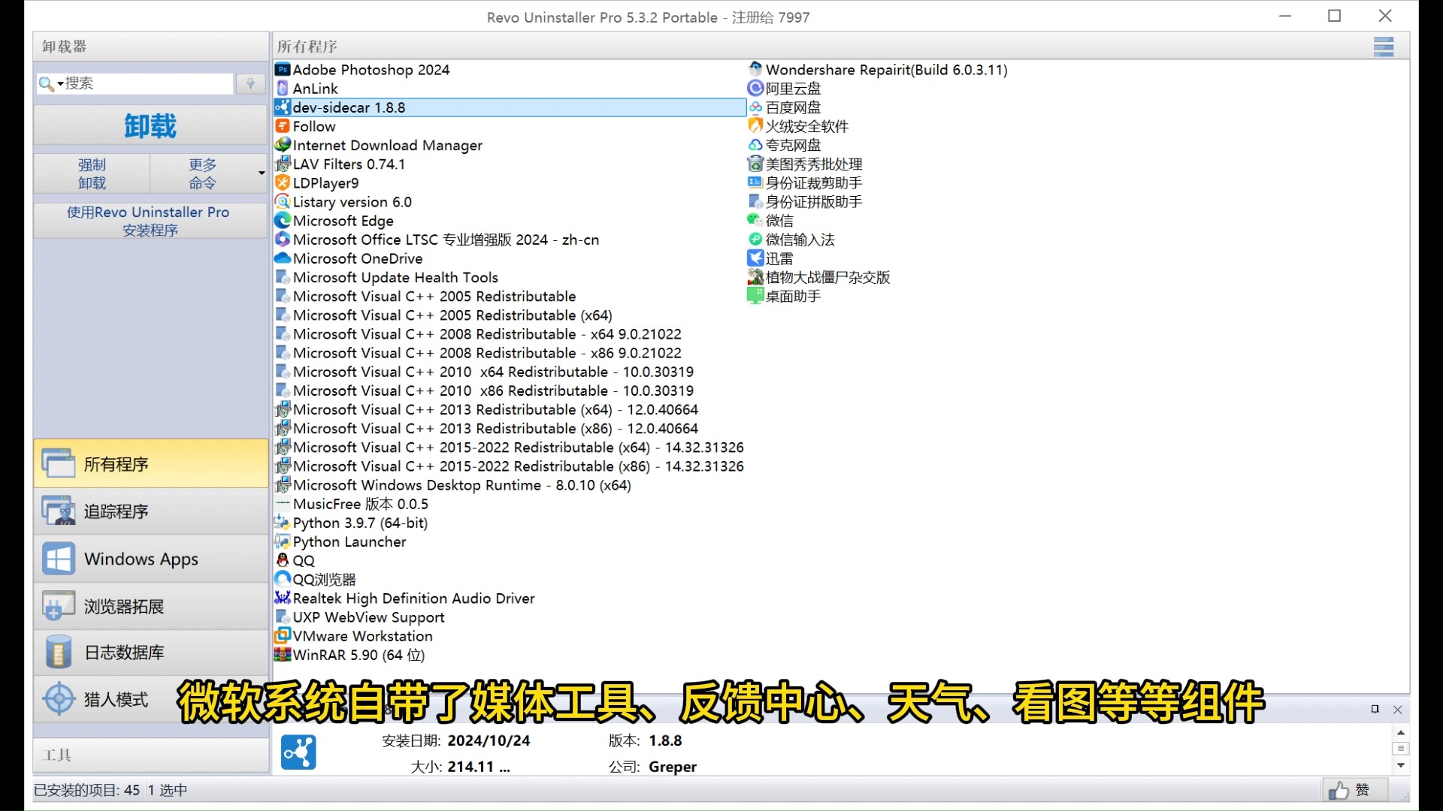
Task: Select Internet Download Manager icon
Action: click(283, 145)
